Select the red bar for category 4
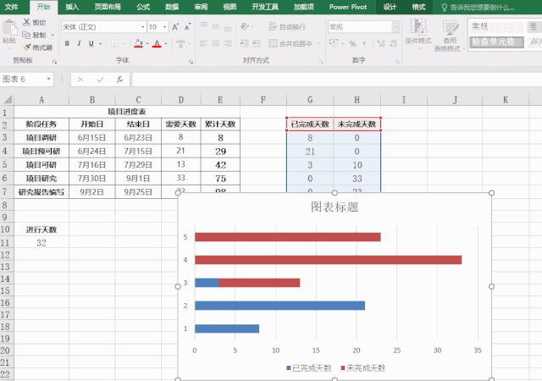This screenshot has height=381, width=542. pos(328,260)
